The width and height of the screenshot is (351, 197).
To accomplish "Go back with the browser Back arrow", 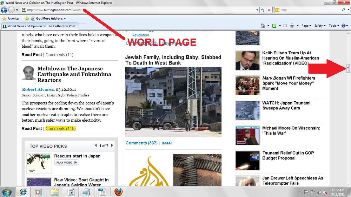I will pos(4,10).
